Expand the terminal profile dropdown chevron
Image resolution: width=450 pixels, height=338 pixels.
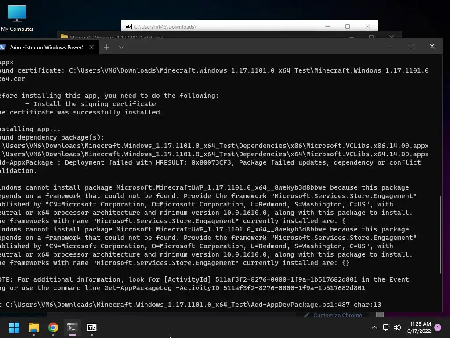121,47
